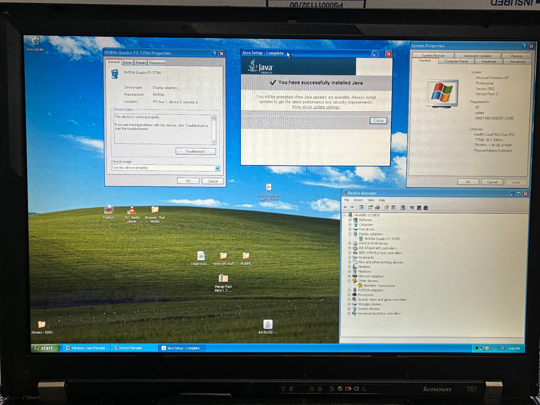Open Computer Name tab in System Properties
Image resolution: width=540 pixels, height=405 pixels.
456,61
